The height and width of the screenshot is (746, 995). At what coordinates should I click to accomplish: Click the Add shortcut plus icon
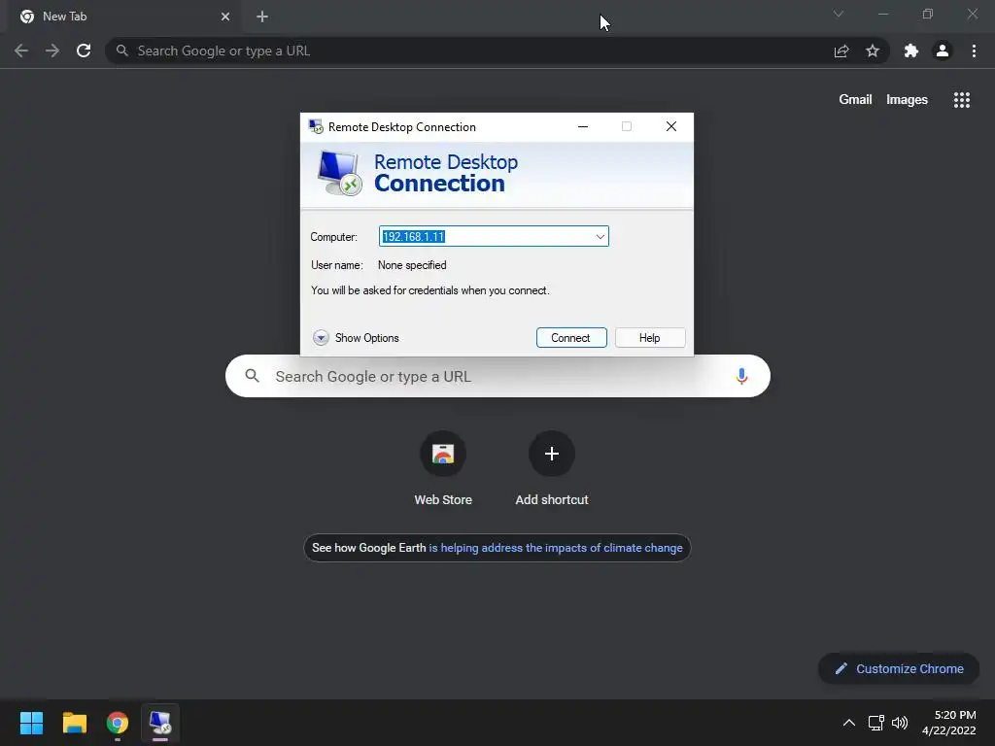coord(552,454)
